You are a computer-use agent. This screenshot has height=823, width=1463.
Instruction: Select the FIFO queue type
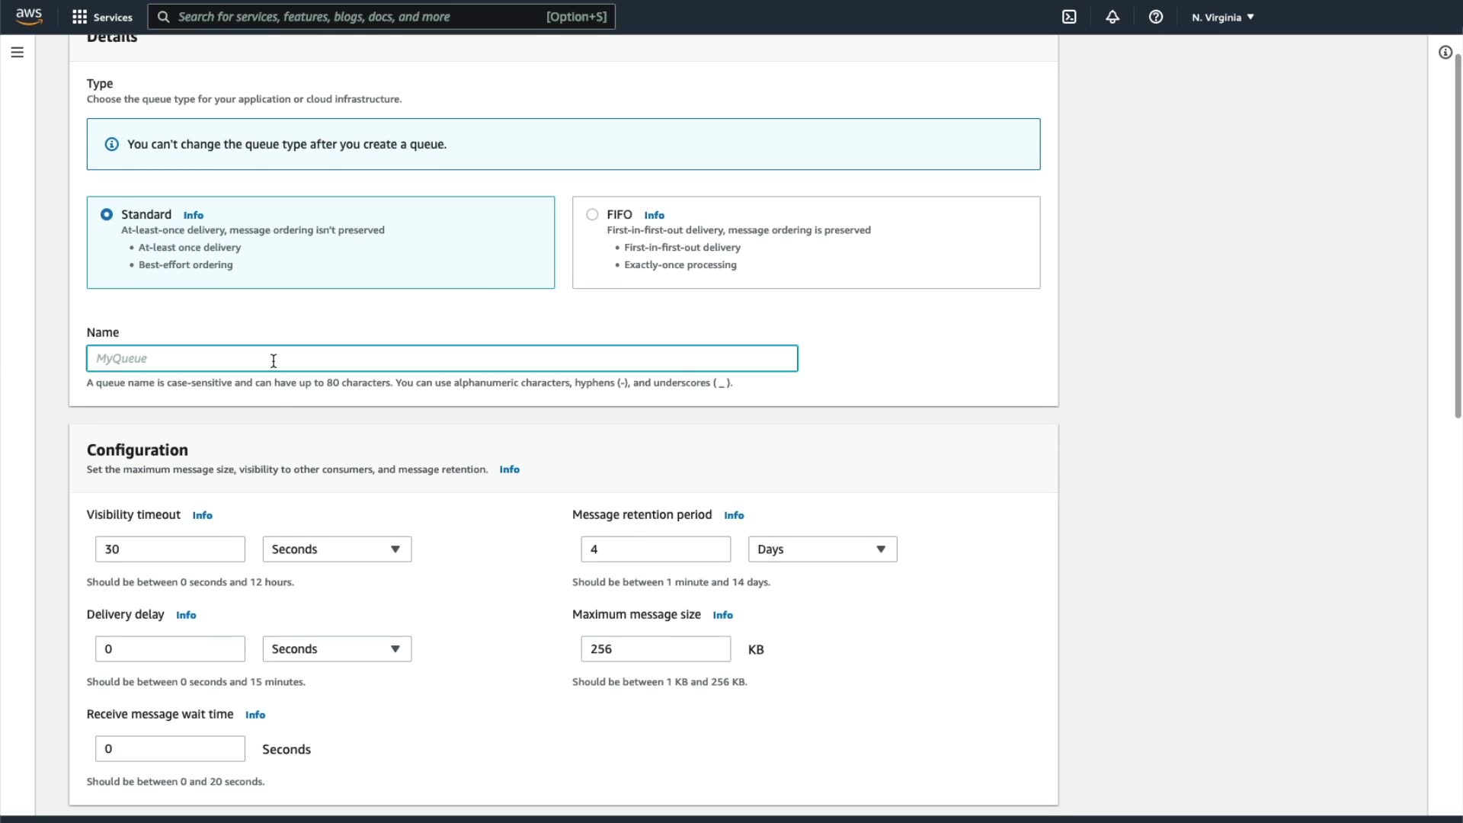tap(592, 215)
